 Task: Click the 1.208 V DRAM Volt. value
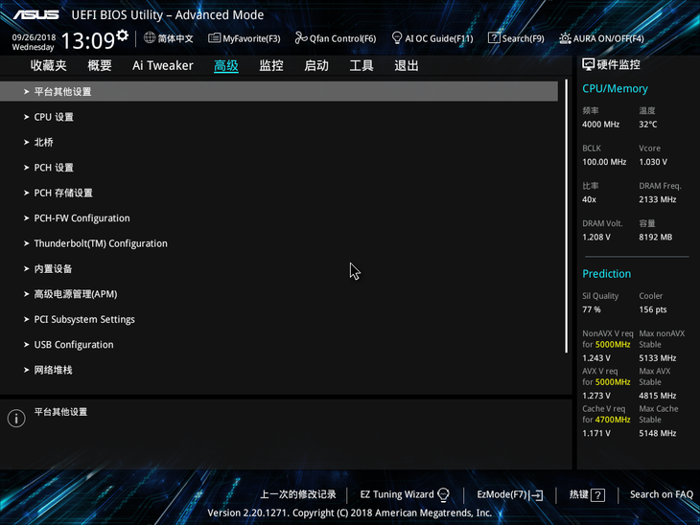coord(596,238)
